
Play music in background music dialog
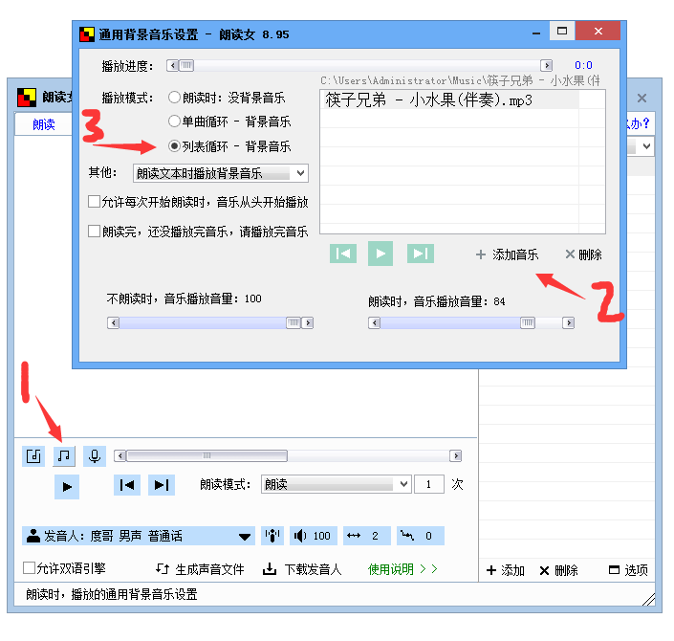380,254
